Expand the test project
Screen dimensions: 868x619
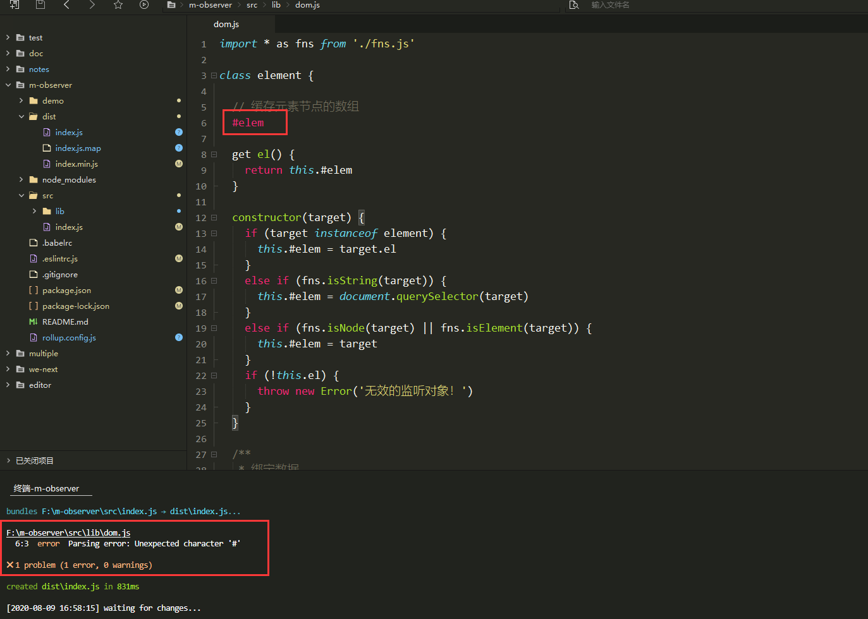8,37
